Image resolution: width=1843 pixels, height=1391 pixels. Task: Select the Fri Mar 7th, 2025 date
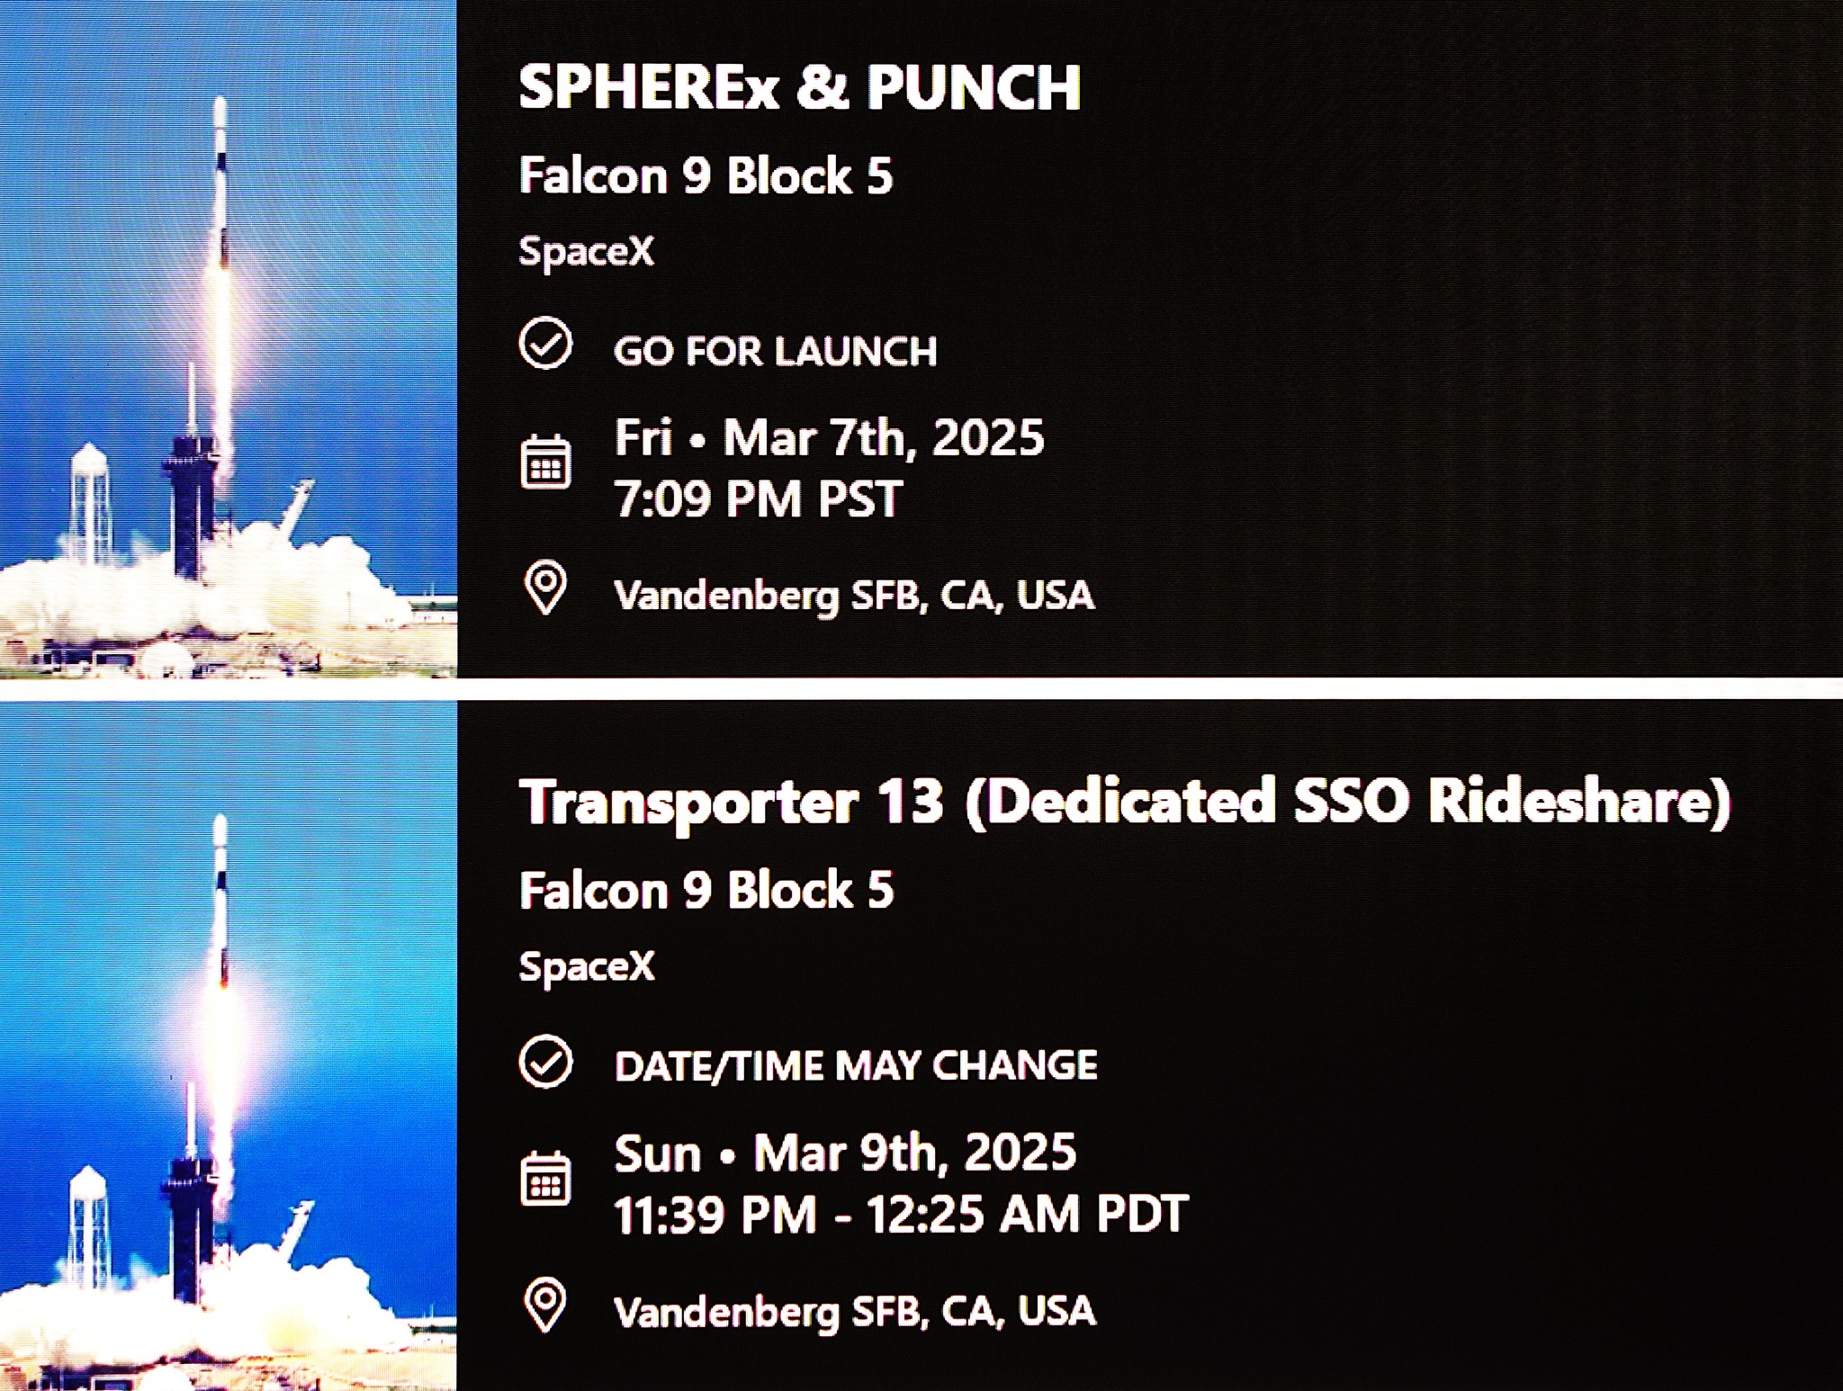pyautogui.click(x=829, y=438)
